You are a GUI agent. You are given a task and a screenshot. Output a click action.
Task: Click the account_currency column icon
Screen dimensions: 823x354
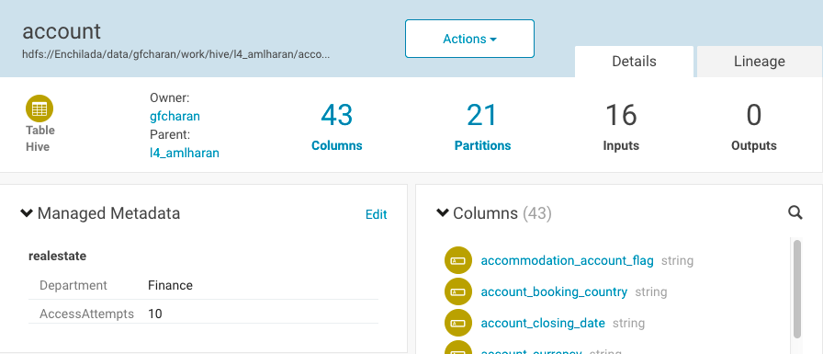tap(458, 348)
